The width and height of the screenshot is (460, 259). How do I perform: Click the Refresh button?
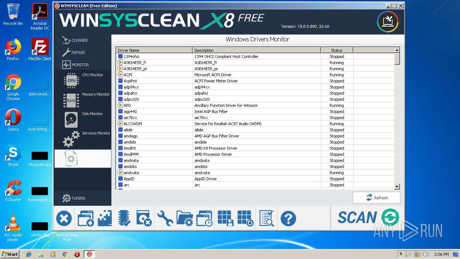pyautogui.click(x=376, y=197)
